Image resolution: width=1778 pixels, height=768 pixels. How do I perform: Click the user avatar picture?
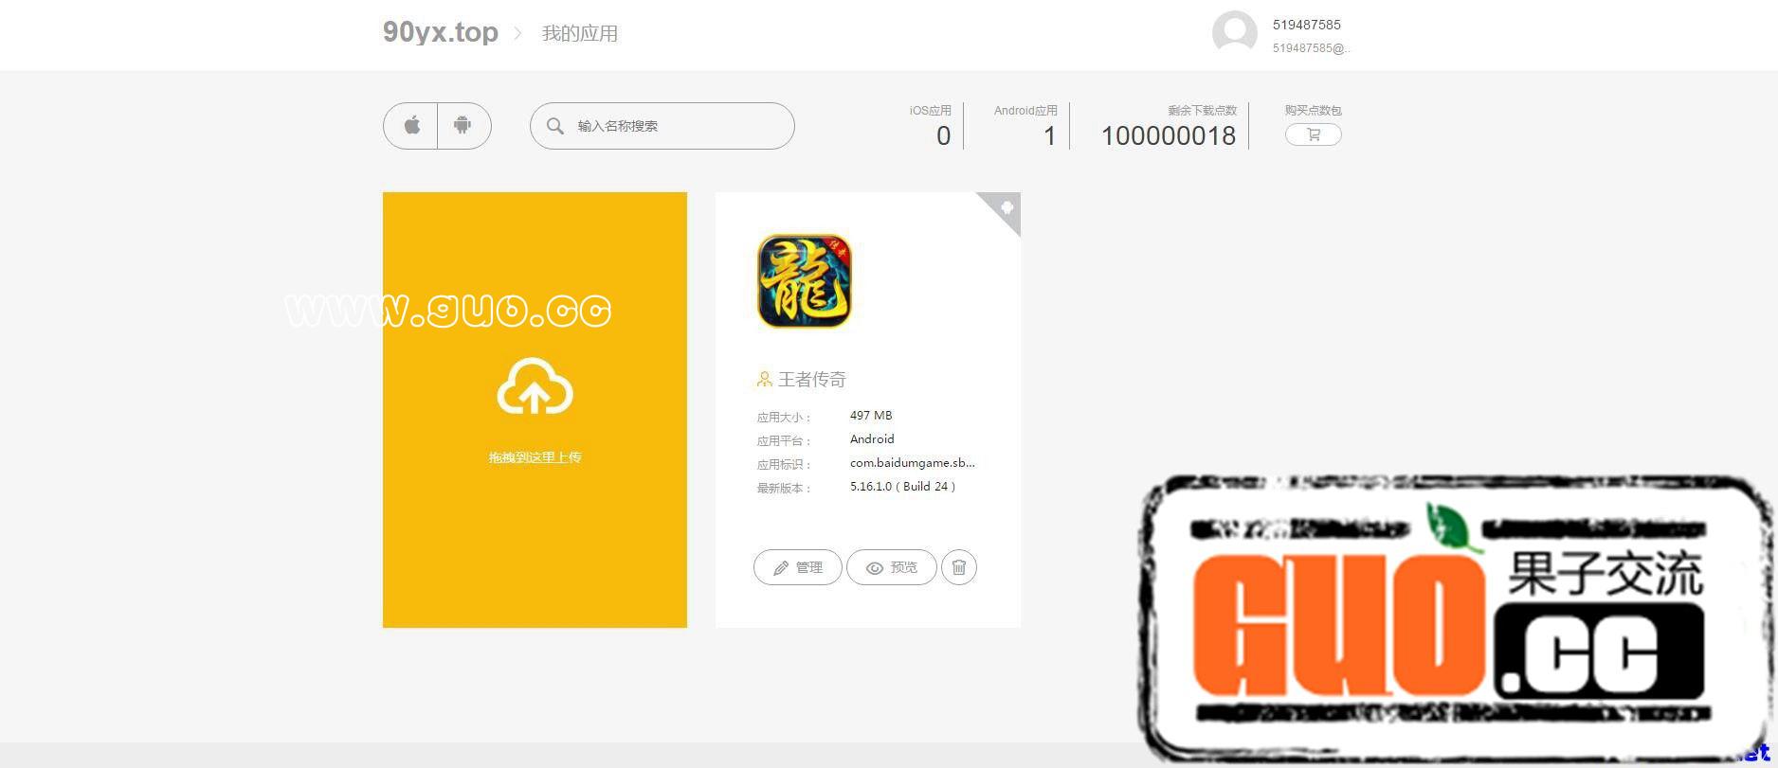coord(1234,34)
